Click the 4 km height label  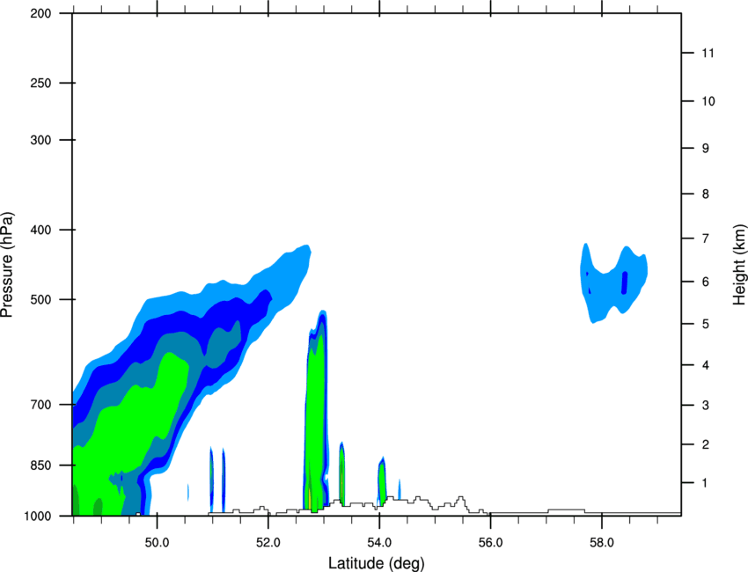pos(706,365)
